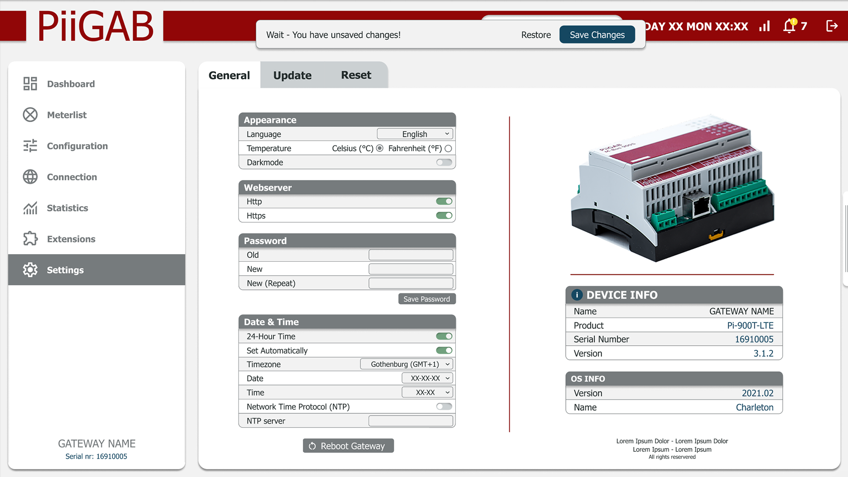Screen dimensions: 848x477
Task: Click the logout icon
Action: tap(832, 26)
